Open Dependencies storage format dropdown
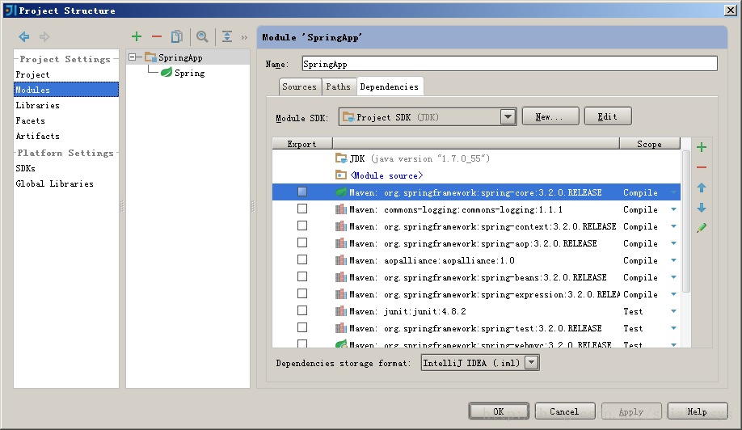The image size is (742, 430). [x=532, y=363]
